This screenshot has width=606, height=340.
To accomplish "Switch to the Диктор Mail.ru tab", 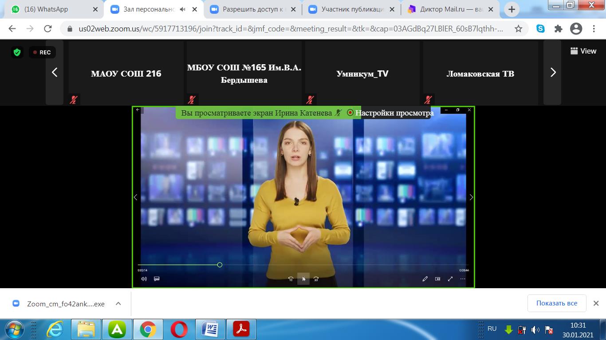I will coord(448,9).
